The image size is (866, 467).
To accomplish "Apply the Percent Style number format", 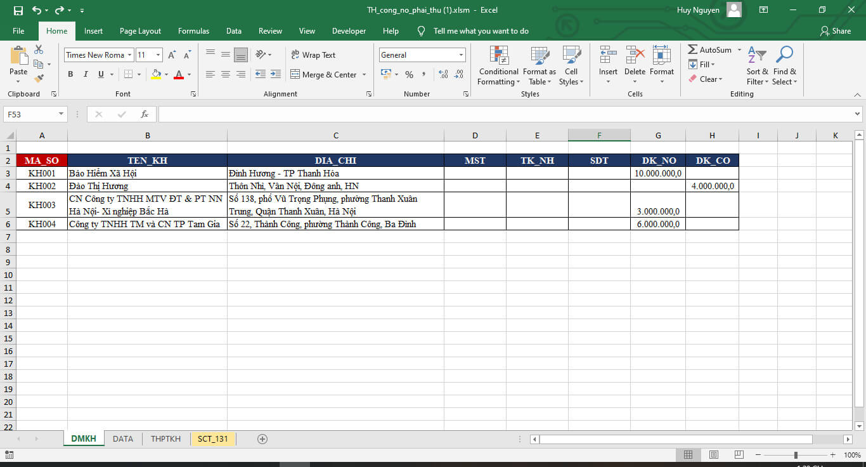I will tap(409, 74).
